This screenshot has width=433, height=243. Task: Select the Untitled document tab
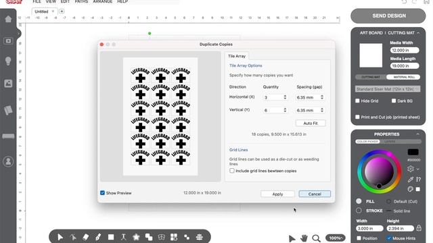point(41,11)
